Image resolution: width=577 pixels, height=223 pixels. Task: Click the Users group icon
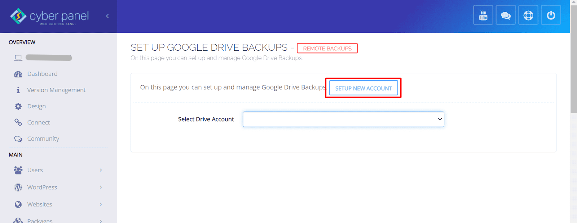tap(18, 170)
